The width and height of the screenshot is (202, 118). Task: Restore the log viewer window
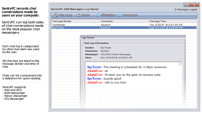[187, 5]
